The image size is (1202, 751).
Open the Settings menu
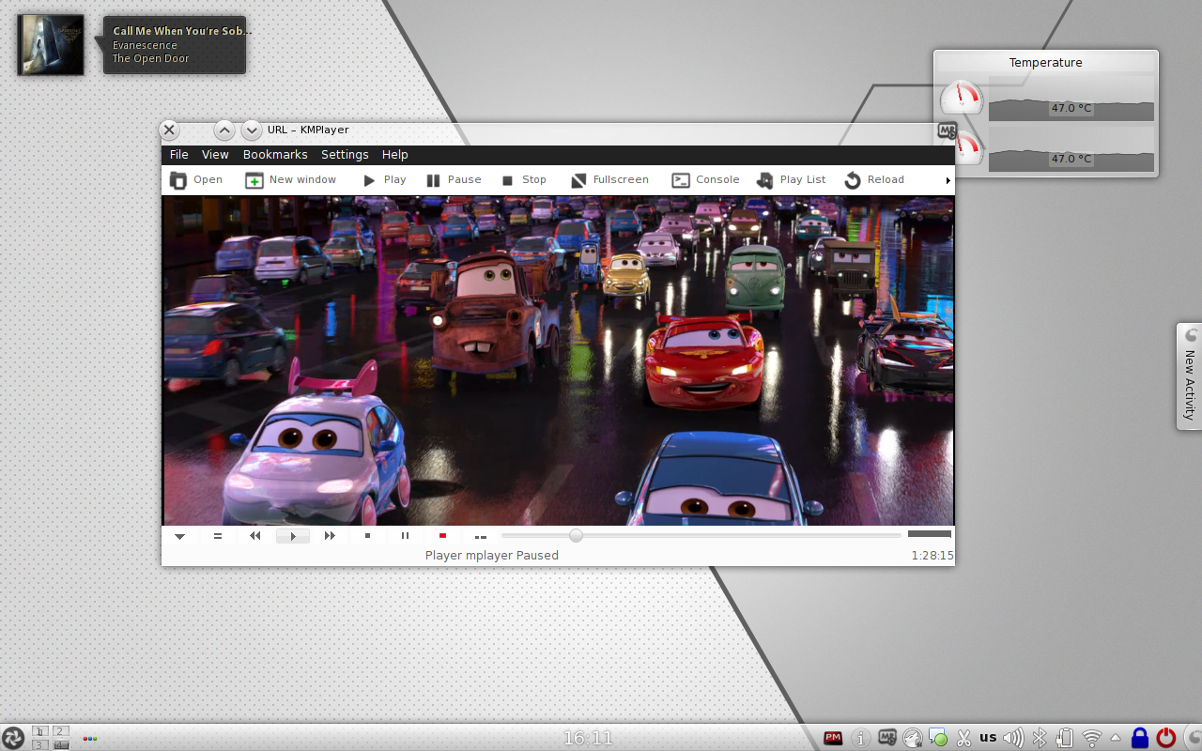[345, 155]
